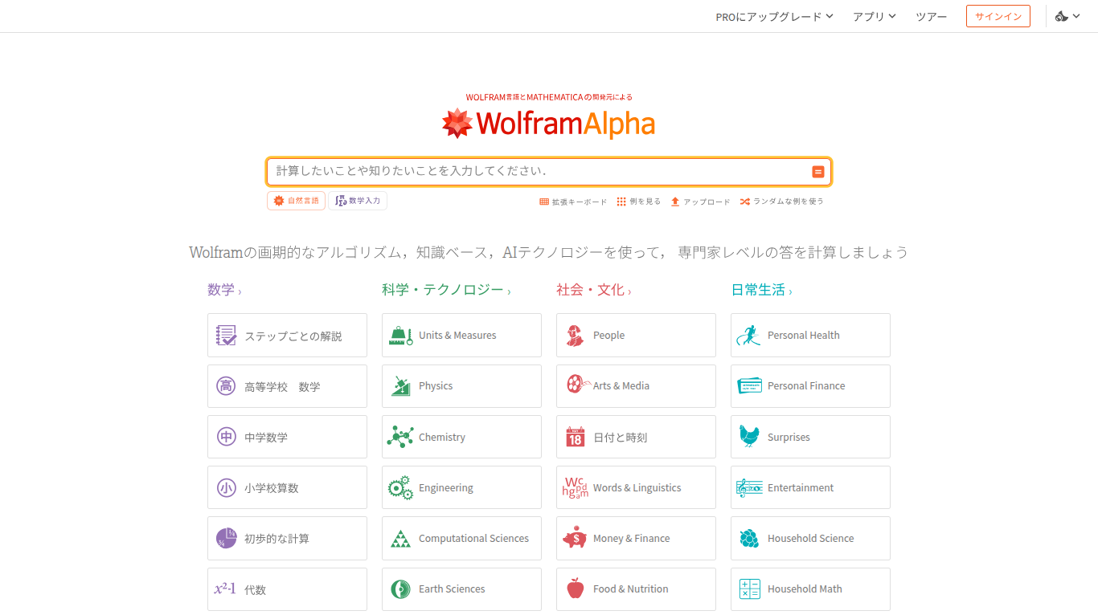Open the Chemistry label text
The image size is (1098, 615).
pos(442,437)
